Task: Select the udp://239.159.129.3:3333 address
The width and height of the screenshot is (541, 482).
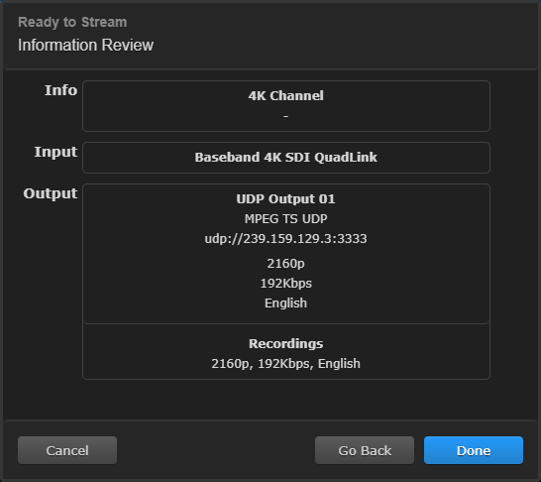Action: pyautogui.click(x=286, y=239)
